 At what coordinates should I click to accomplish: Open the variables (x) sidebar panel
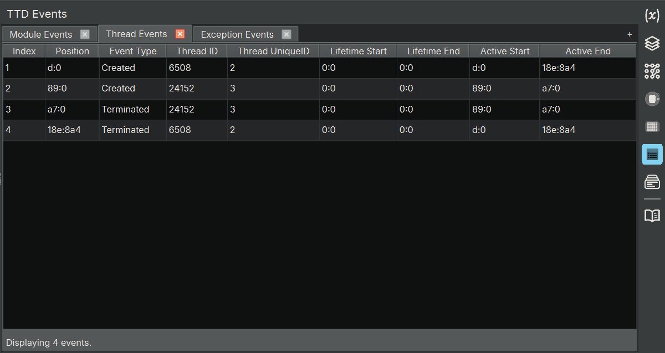652,16
